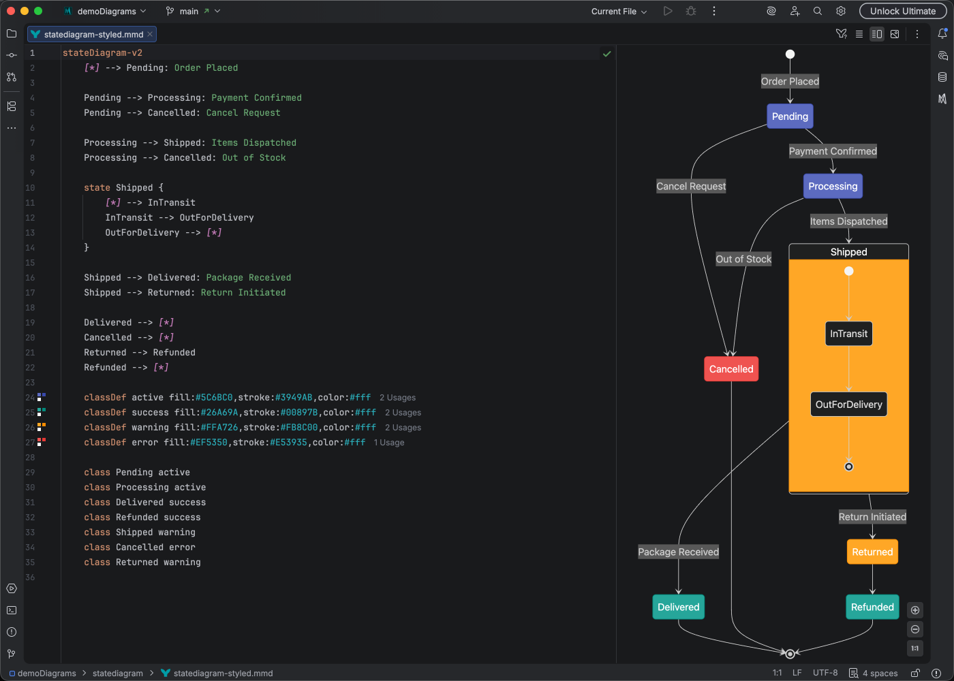Open the Structure tool window
The width and height of the screenshot is (954, 681).
(x=11, y=106)
